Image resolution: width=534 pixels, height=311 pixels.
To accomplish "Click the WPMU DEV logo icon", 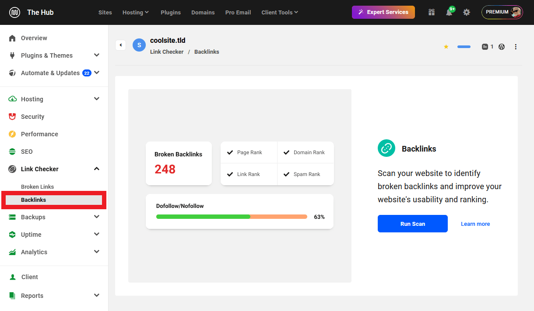I will click(14, 12).
